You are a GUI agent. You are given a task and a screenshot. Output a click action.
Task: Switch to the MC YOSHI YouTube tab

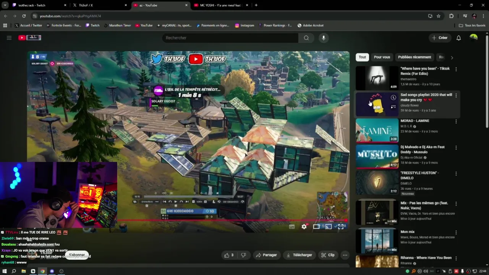point(221,5)
